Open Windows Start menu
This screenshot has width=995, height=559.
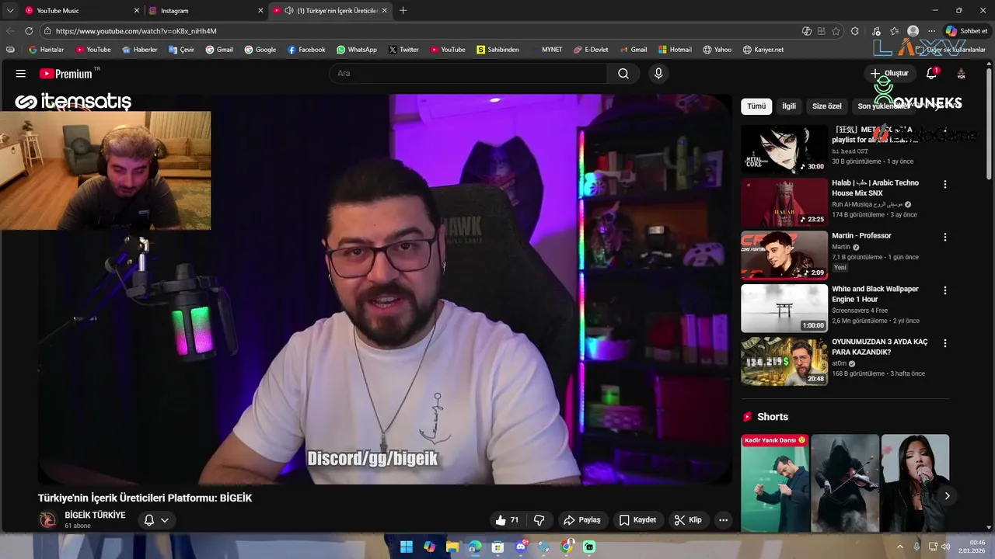[407, 547]
